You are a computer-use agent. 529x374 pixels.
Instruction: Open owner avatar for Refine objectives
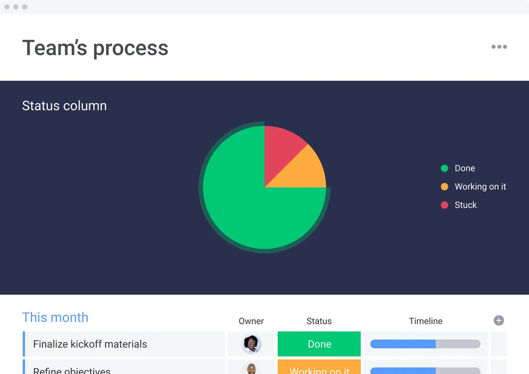click(251, 369)
